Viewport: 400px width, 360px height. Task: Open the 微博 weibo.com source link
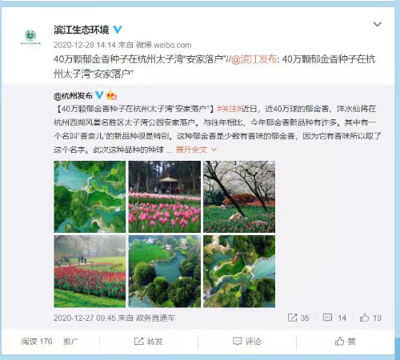tap(163, 45)
